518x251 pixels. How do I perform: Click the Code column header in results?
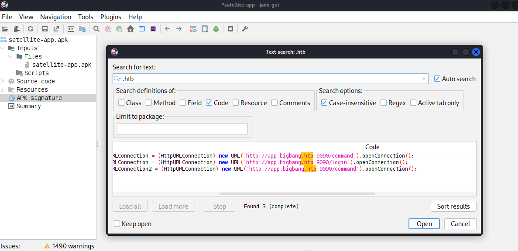[372, 147]
